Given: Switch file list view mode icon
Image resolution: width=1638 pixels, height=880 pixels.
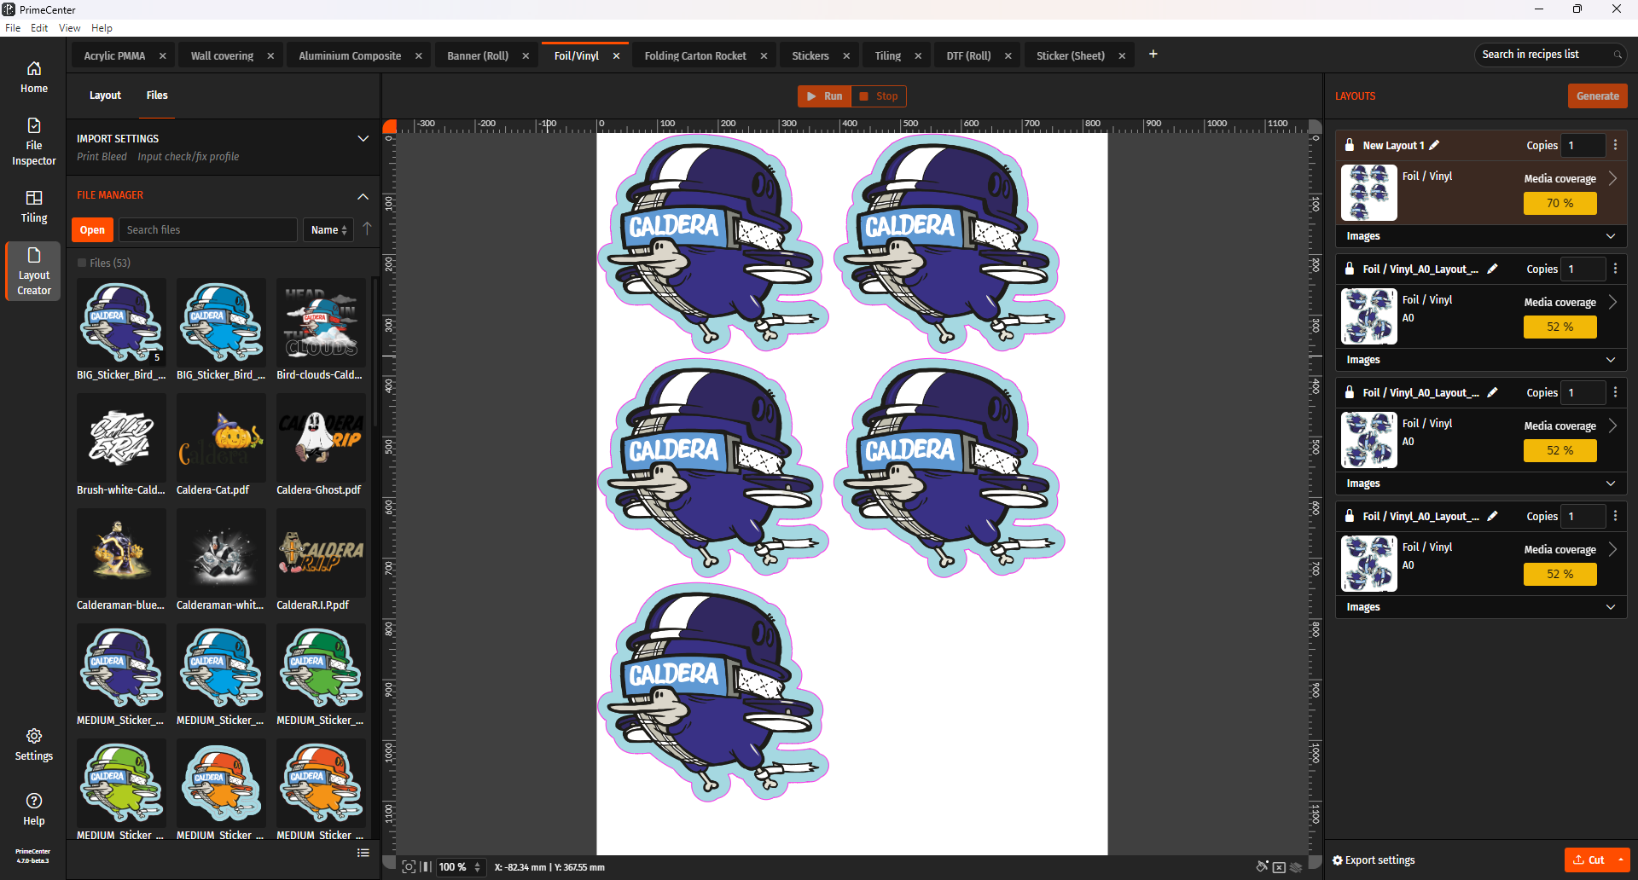Looking at the screenshot, I should point(363,853).
